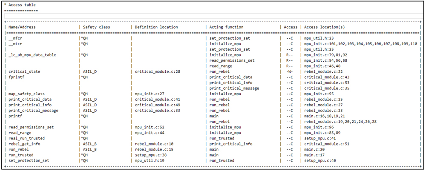Click the print_critical_message acting function entry
Viewport: 426px width, 171px height.
coord(234,88)
